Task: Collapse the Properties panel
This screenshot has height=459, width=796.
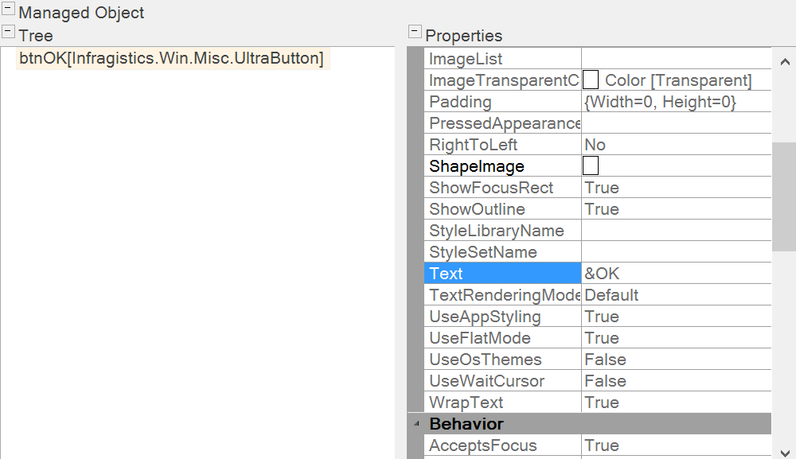Action: point(415,33)
